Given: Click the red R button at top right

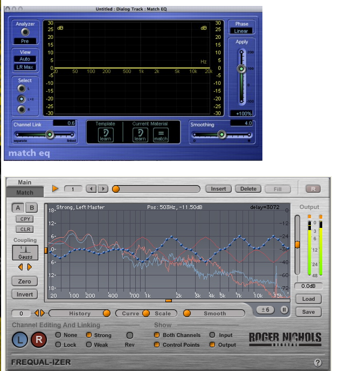Looking at the screenshot, I should [x=313, y=189].
